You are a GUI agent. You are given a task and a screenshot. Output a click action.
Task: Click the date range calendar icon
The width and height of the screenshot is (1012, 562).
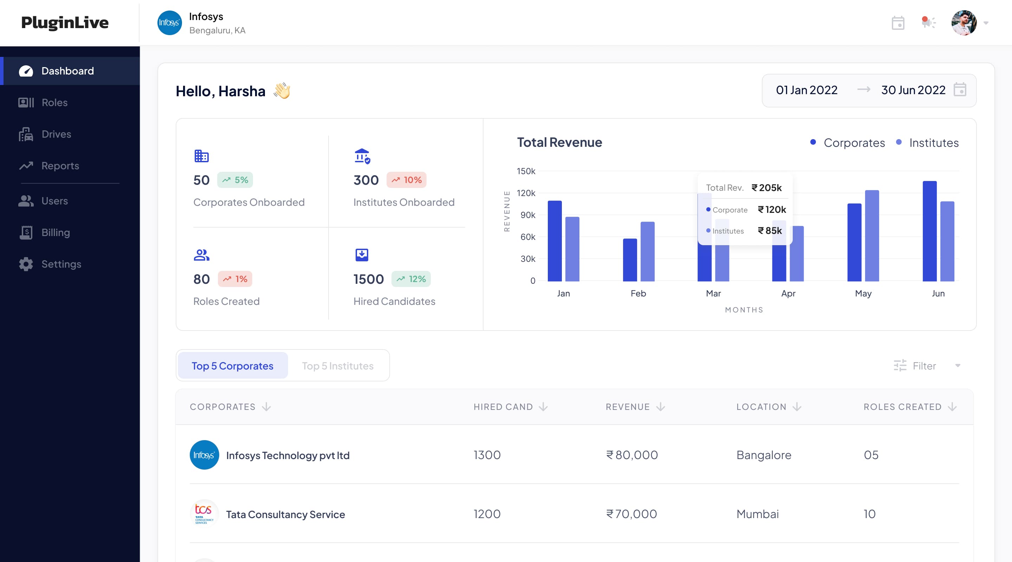point(960,90)
